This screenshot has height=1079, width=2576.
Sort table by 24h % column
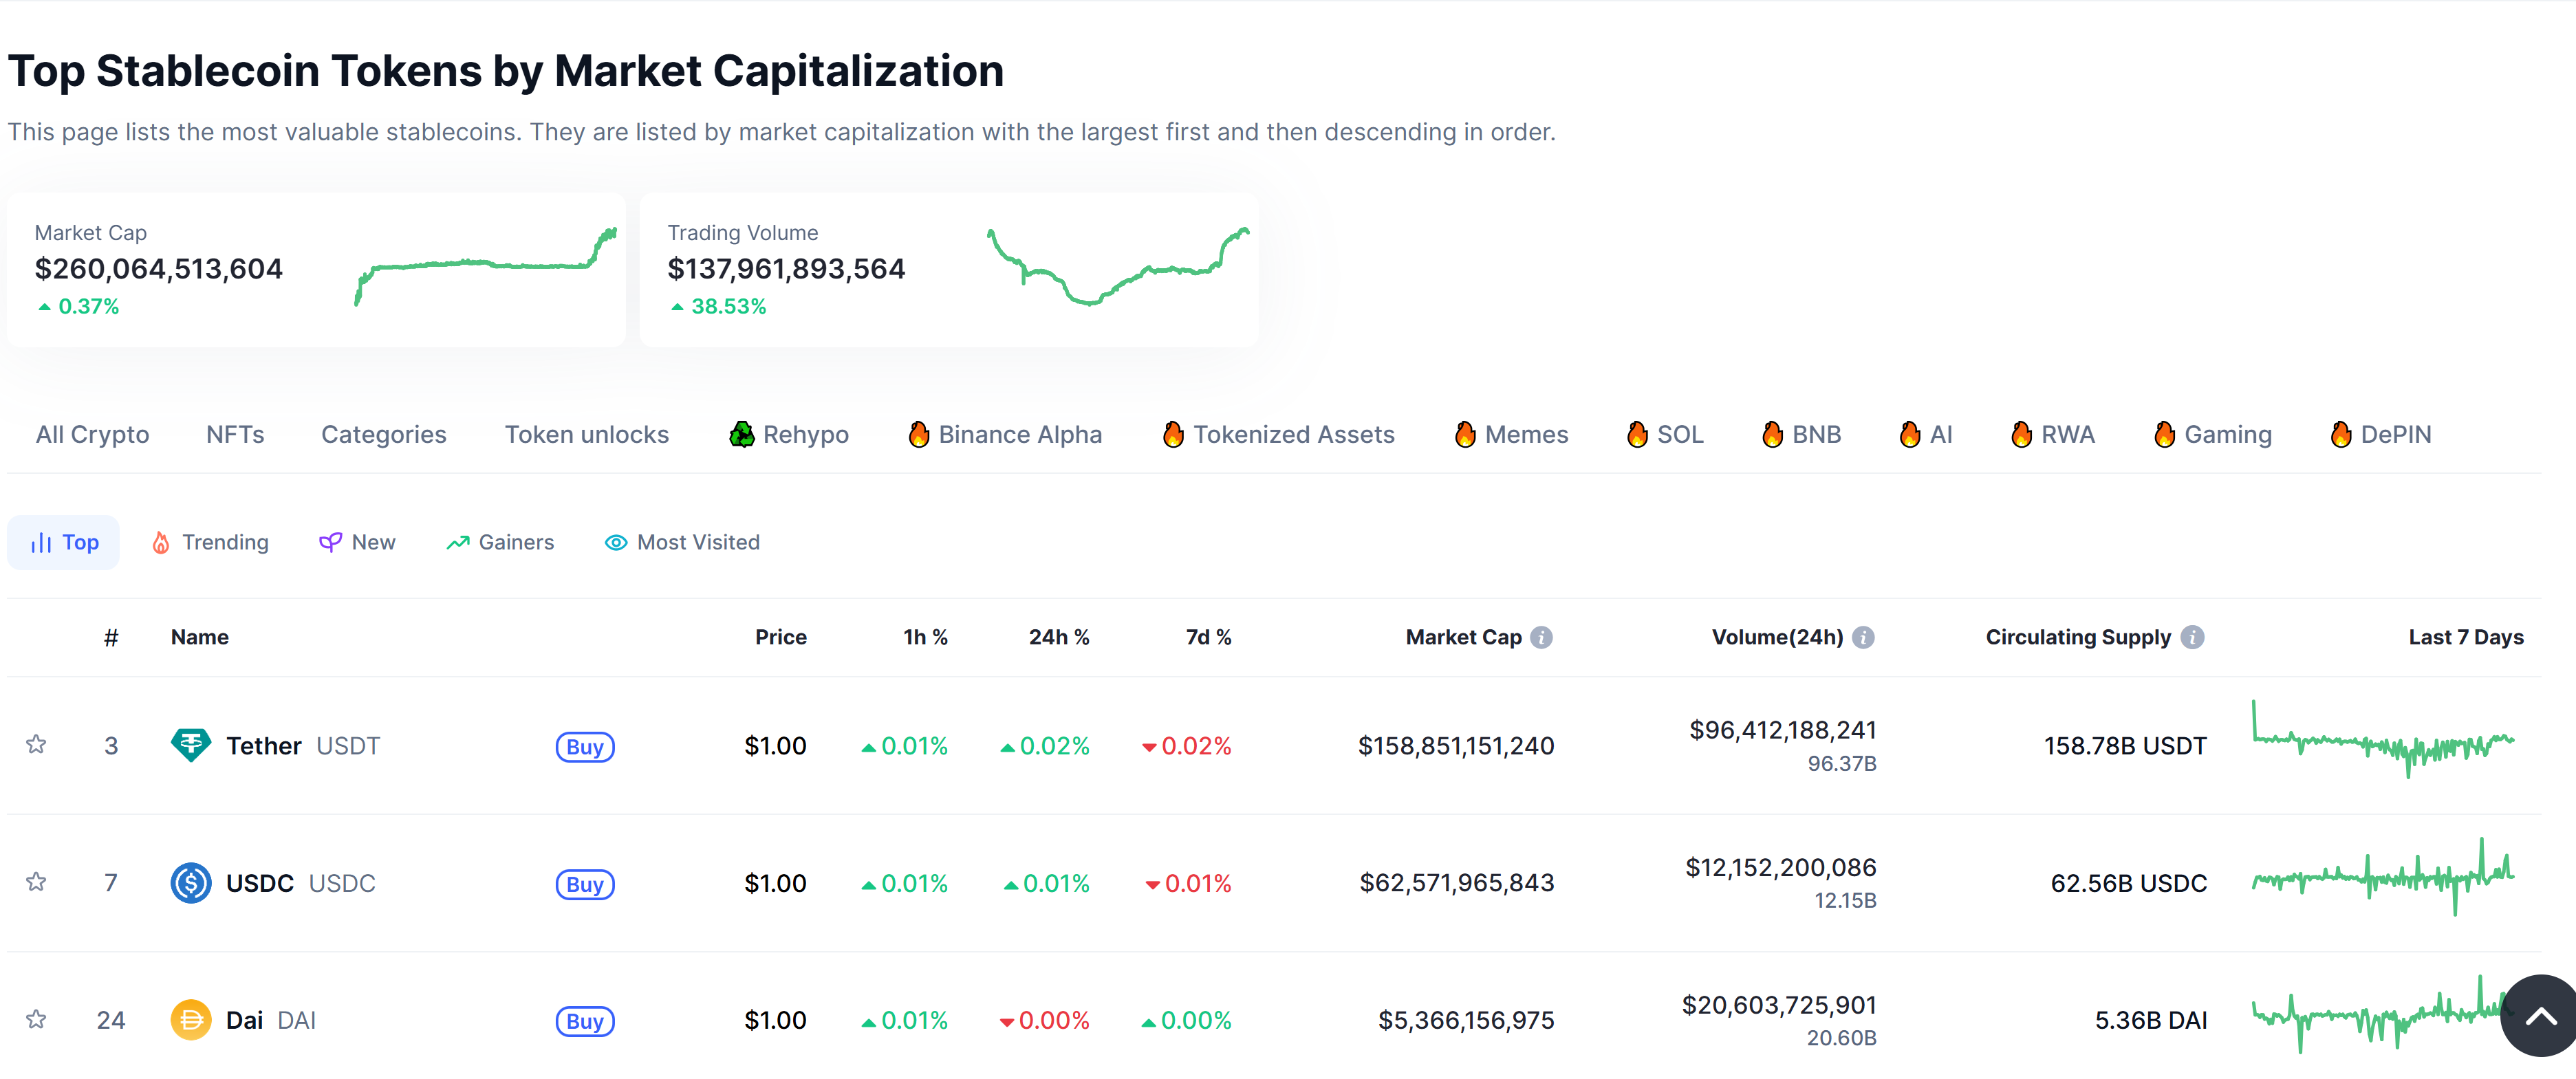tap(1058, 637)
